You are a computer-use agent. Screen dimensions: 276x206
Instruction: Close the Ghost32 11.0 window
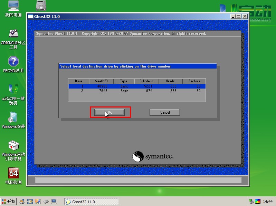pos(245,17)
